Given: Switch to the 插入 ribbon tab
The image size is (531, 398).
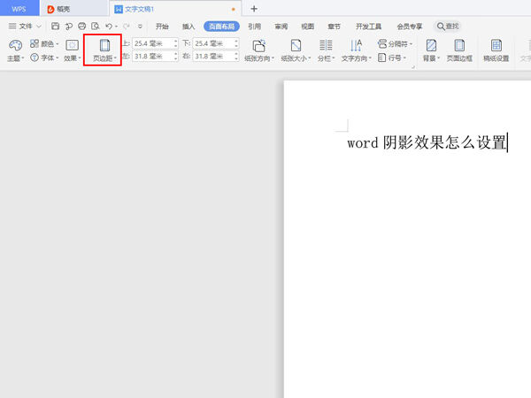Looking at the screenshot, I should (x=188, y=27).
